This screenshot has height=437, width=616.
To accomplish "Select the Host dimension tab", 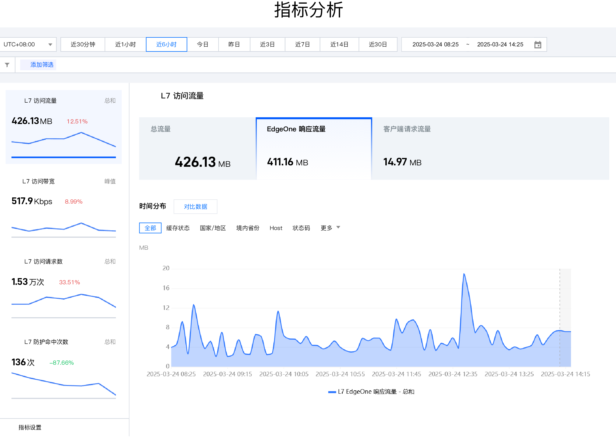I will pyautogui.click(x=276, y=228).
